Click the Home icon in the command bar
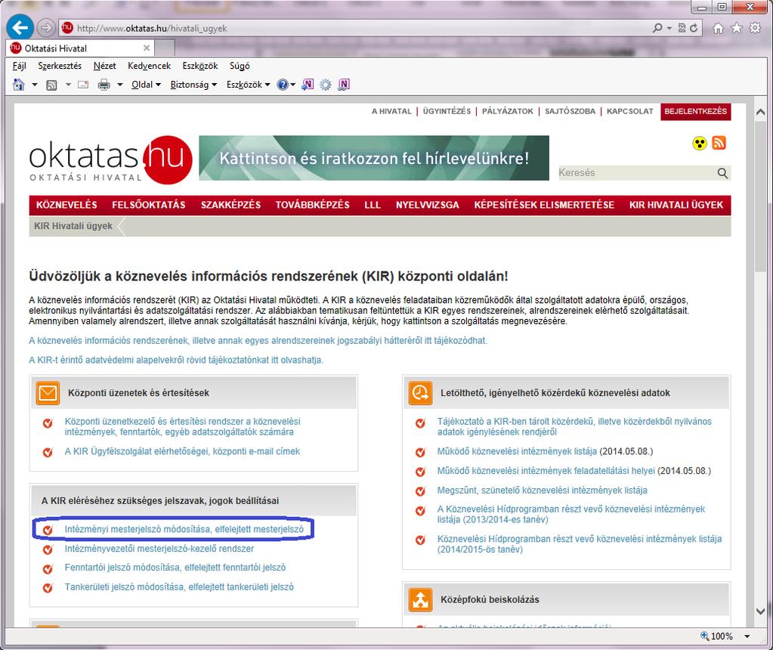The image size is (773, 650). click(x=19, y=85)
